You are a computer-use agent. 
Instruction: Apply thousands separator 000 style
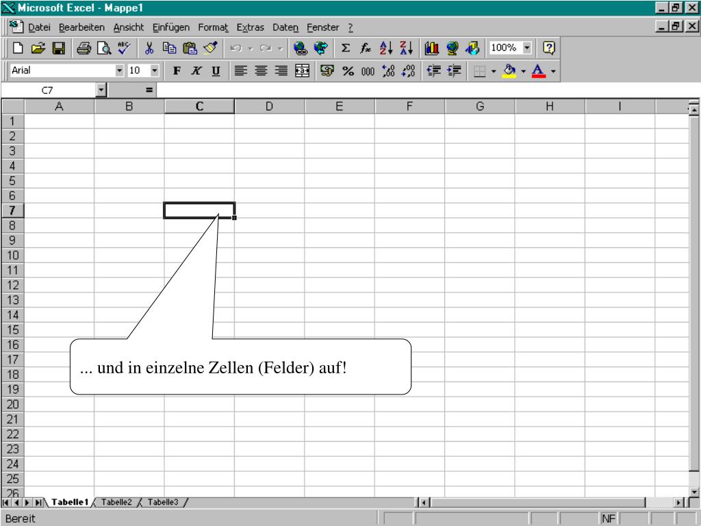368,71
